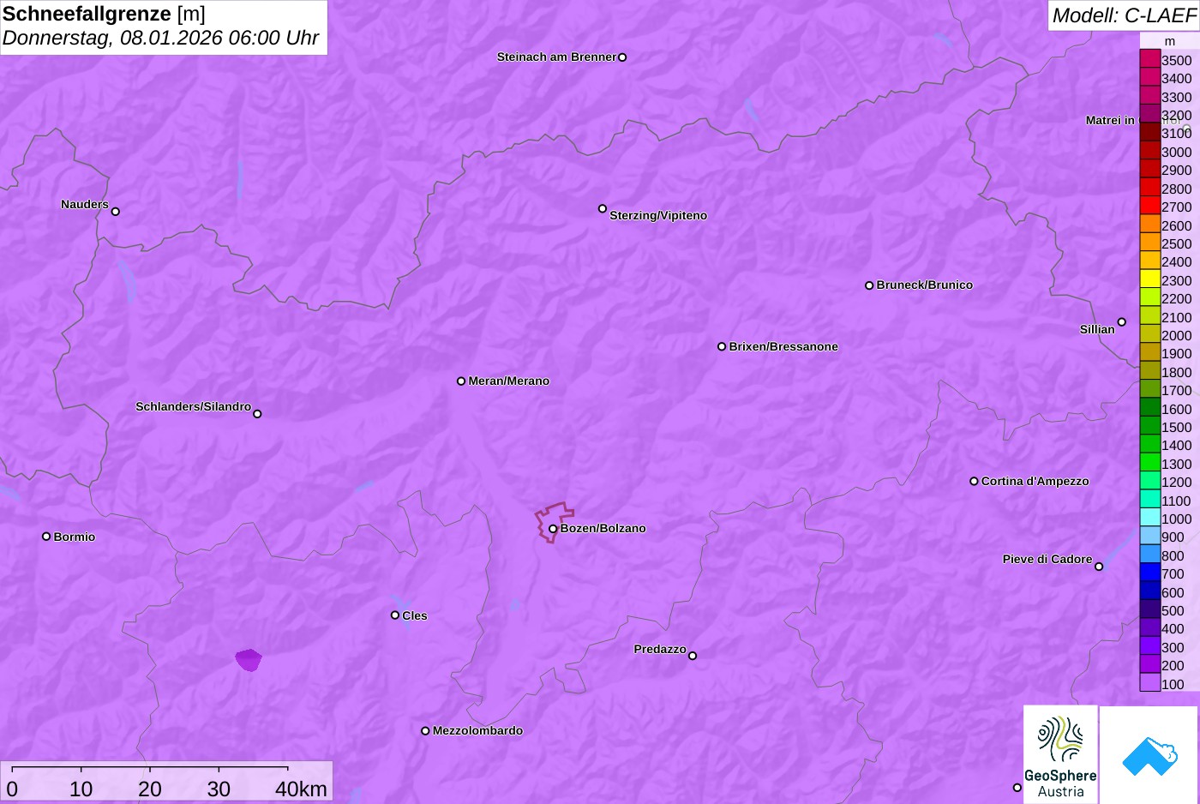Click the legend unit label m

coord(1170,41)
